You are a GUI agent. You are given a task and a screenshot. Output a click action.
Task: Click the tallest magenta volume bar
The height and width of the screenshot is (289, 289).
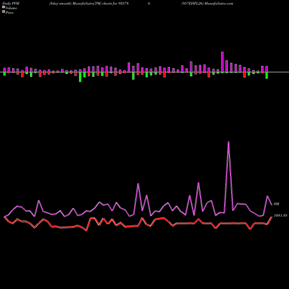coord(223,62)
